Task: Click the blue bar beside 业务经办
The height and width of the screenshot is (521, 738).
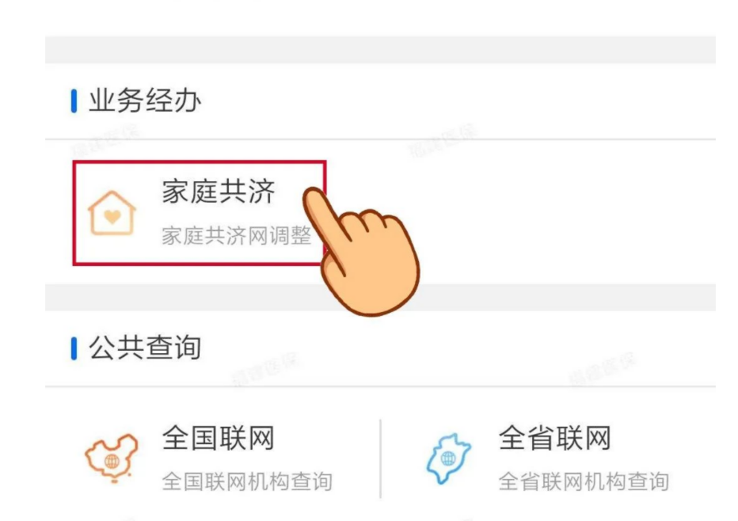Action: pyautogui.click(x=74, y=101)
